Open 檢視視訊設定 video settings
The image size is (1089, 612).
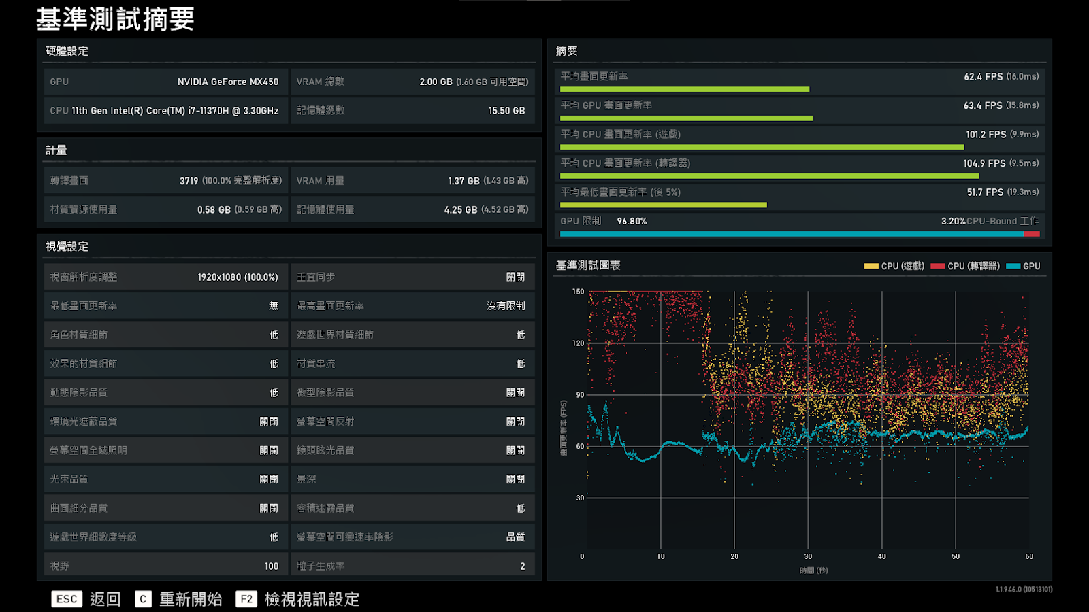point(312,599)
